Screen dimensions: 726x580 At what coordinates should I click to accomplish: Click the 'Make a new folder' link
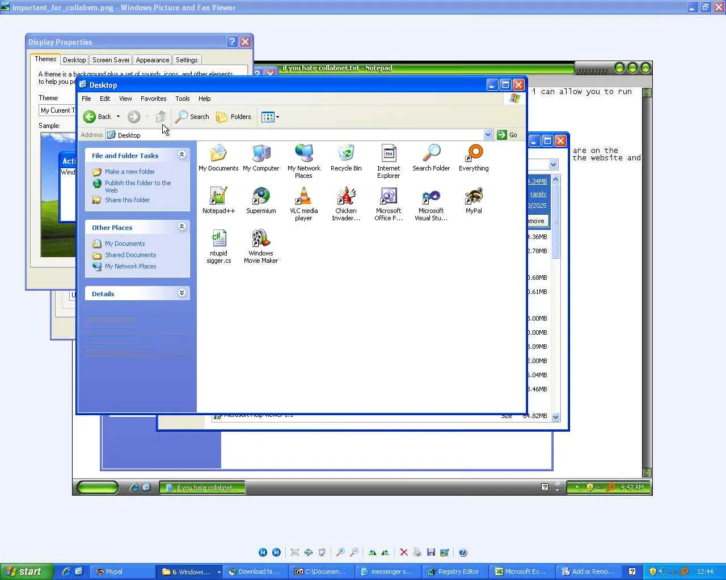(x=130, y=172)
